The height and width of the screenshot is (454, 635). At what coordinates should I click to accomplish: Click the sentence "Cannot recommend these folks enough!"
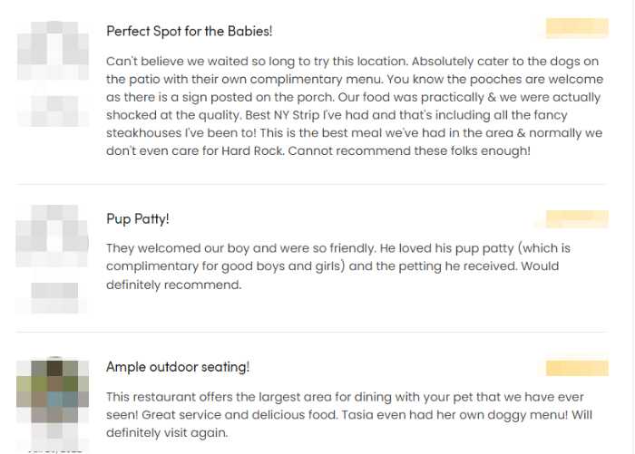409,151
